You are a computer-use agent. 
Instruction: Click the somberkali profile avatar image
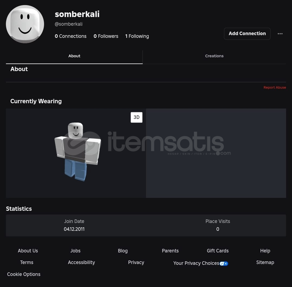tap(25, 24)
